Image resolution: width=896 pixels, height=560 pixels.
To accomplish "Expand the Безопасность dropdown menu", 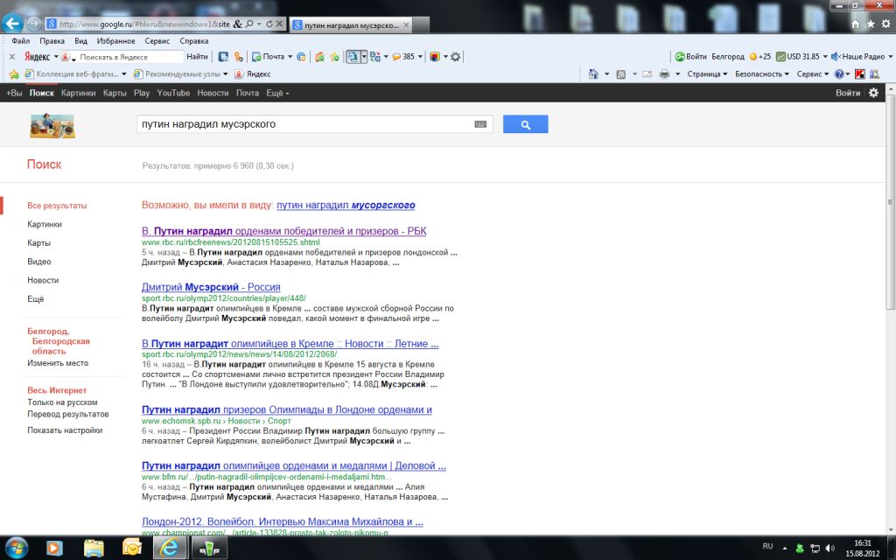I will [761, 74].
